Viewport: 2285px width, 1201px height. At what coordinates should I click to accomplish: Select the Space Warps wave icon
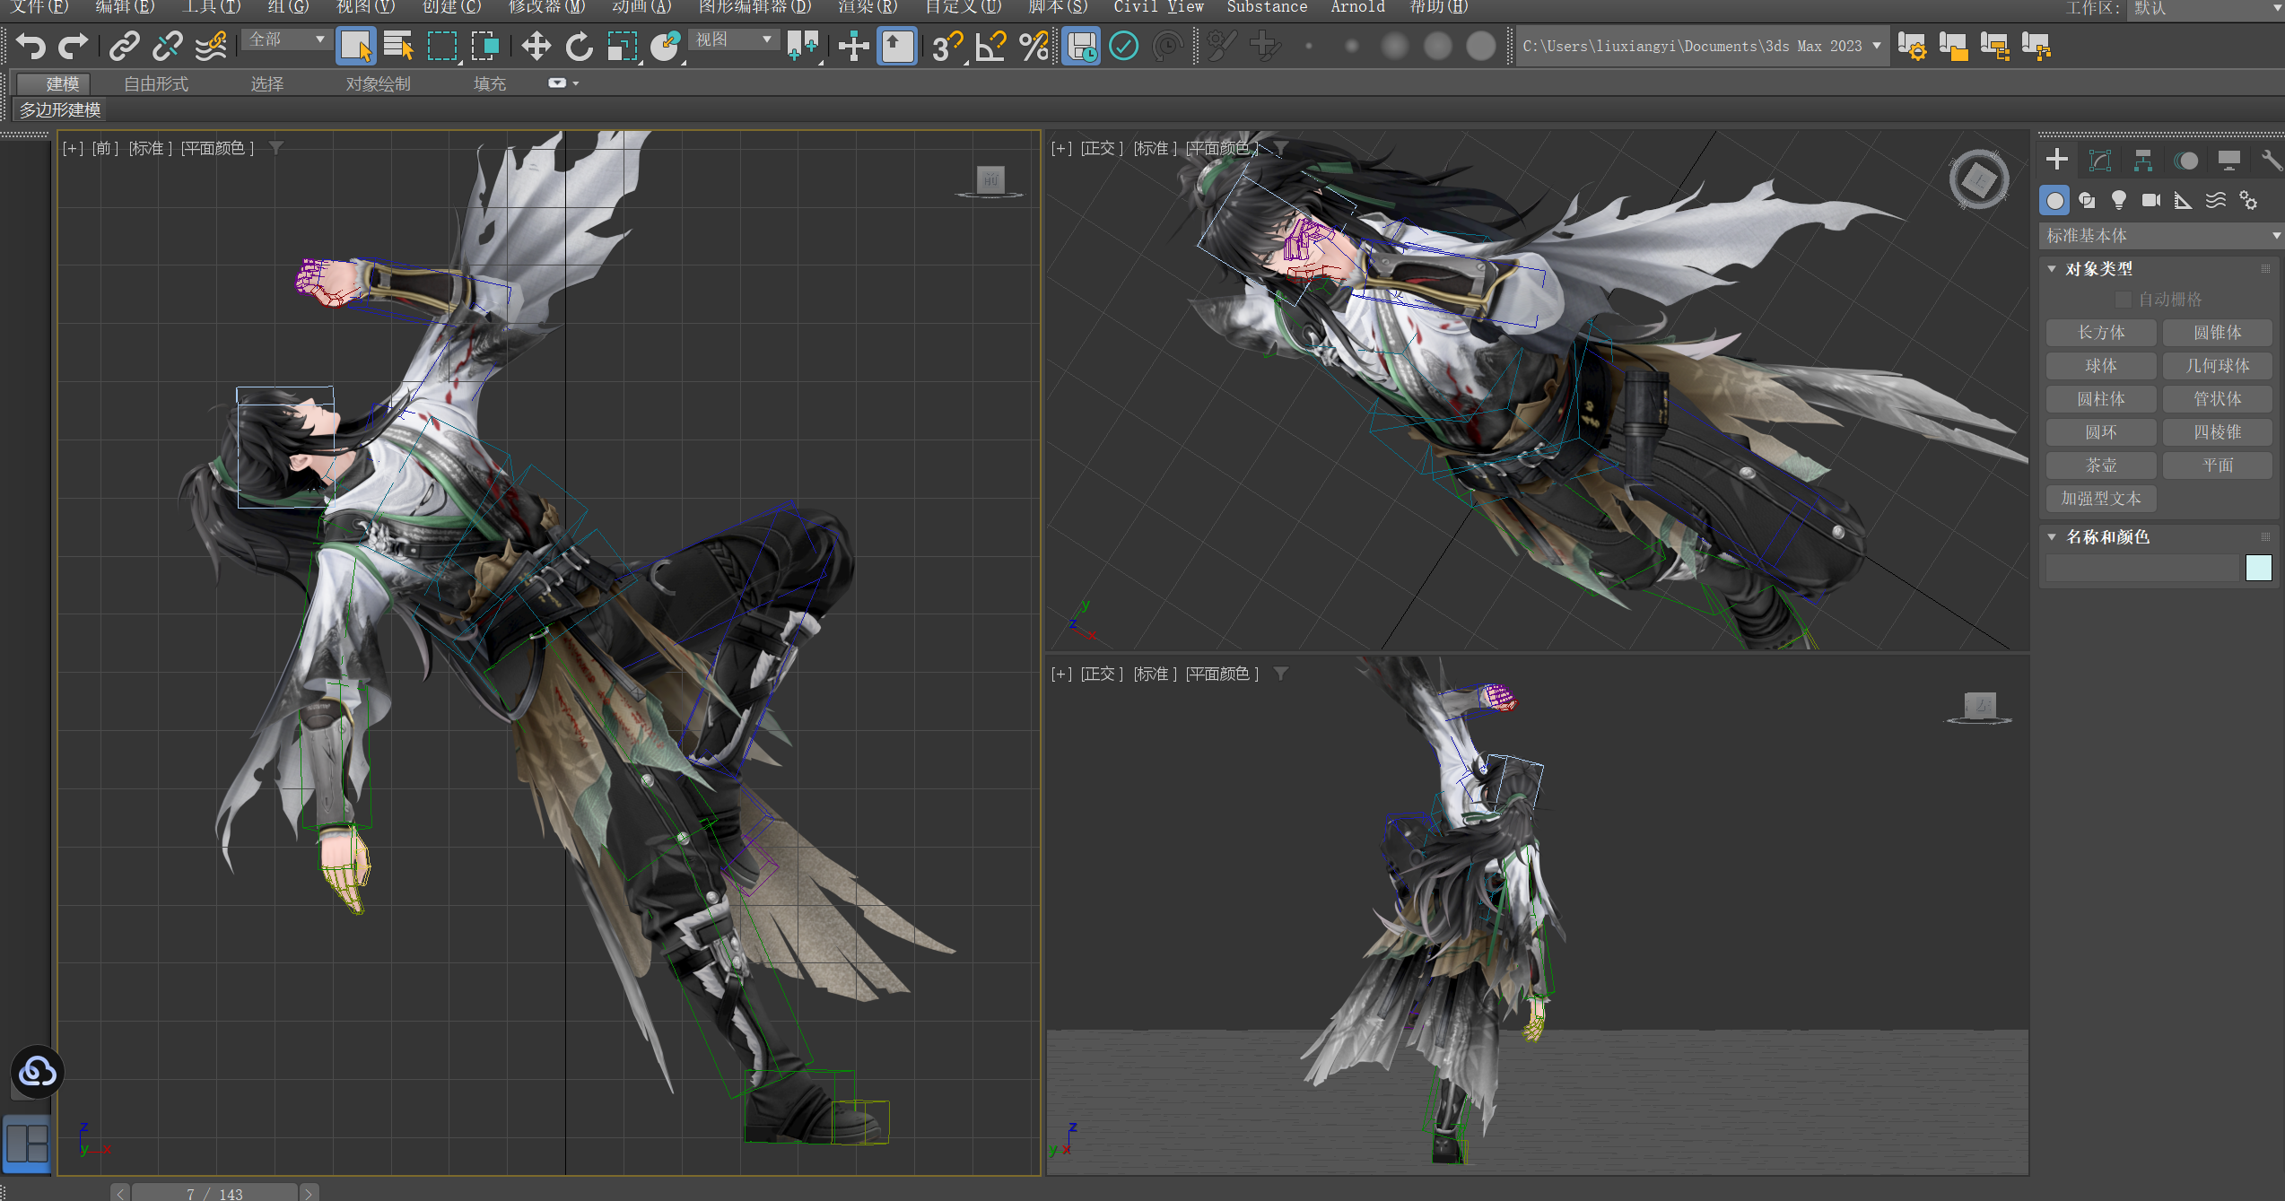point(2216,200)
